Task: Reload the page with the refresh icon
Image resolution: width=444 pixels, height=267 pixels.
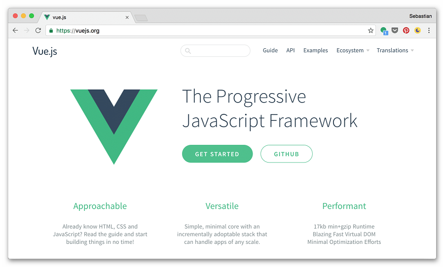Action: pyautogui.click(x=38, y=31)
